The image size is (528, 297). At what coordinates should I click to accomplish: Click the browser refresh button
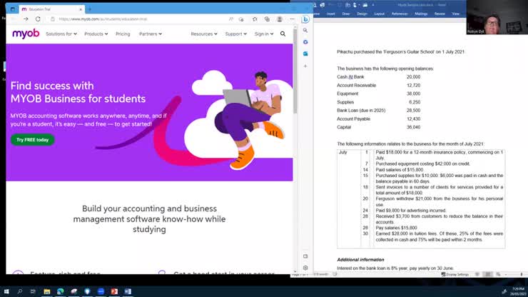(37, 19)
